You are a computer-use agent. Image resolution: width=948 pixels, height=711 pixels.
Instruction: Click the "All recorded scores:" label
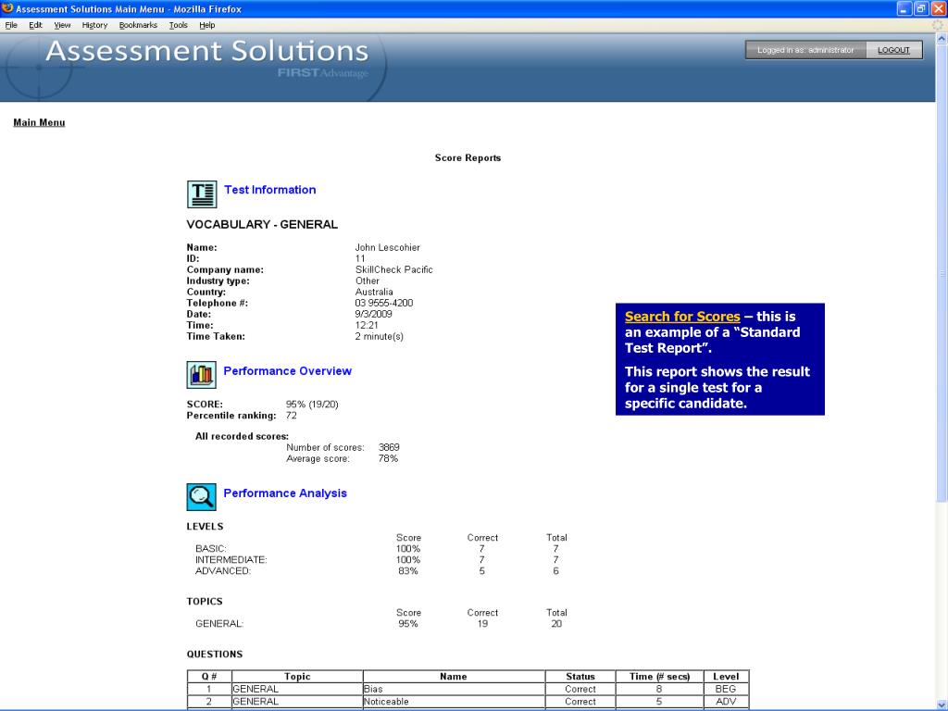coord(242,437)
